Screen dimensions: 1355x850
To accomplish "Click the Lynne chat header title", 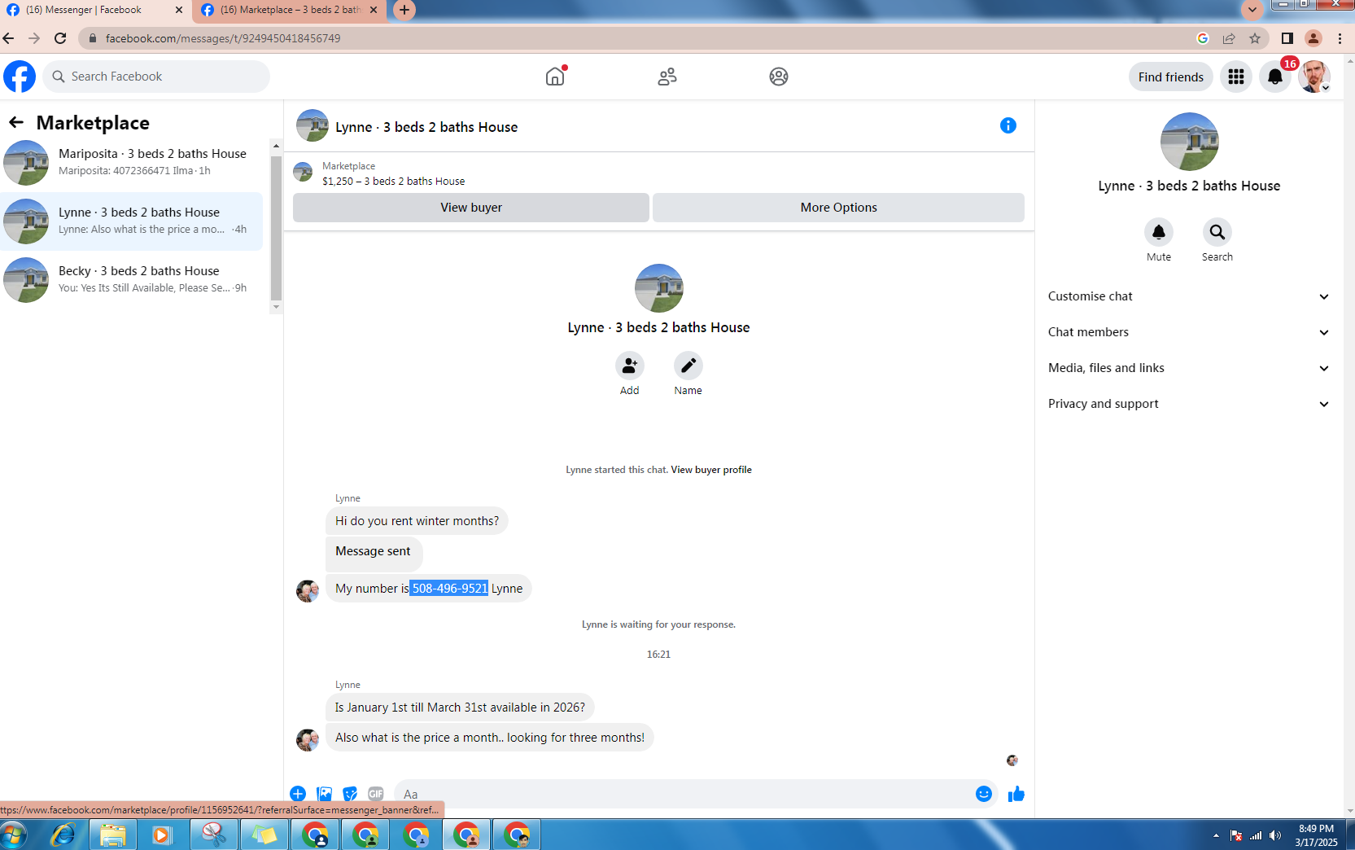I will coord(426,127).
